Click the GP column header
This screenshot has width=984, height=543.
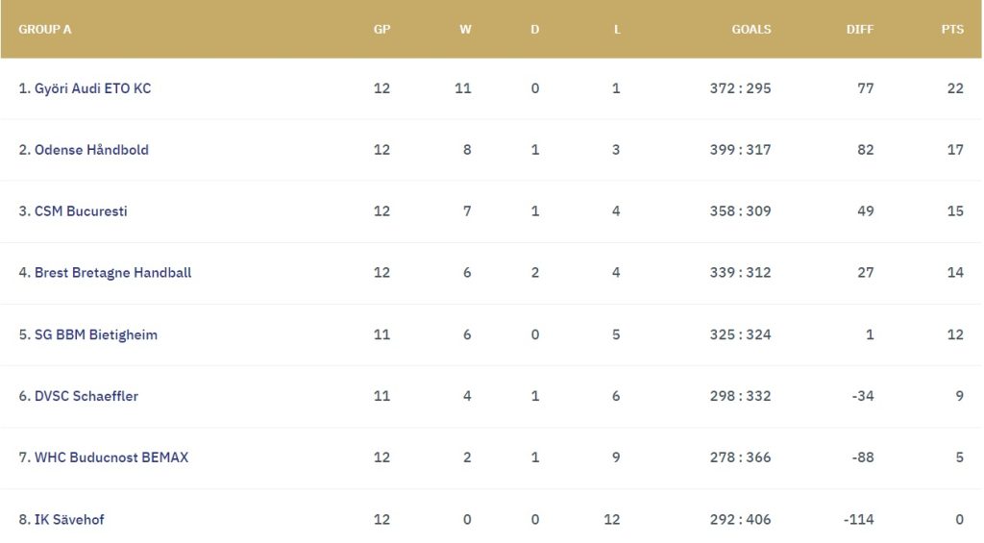381,29
